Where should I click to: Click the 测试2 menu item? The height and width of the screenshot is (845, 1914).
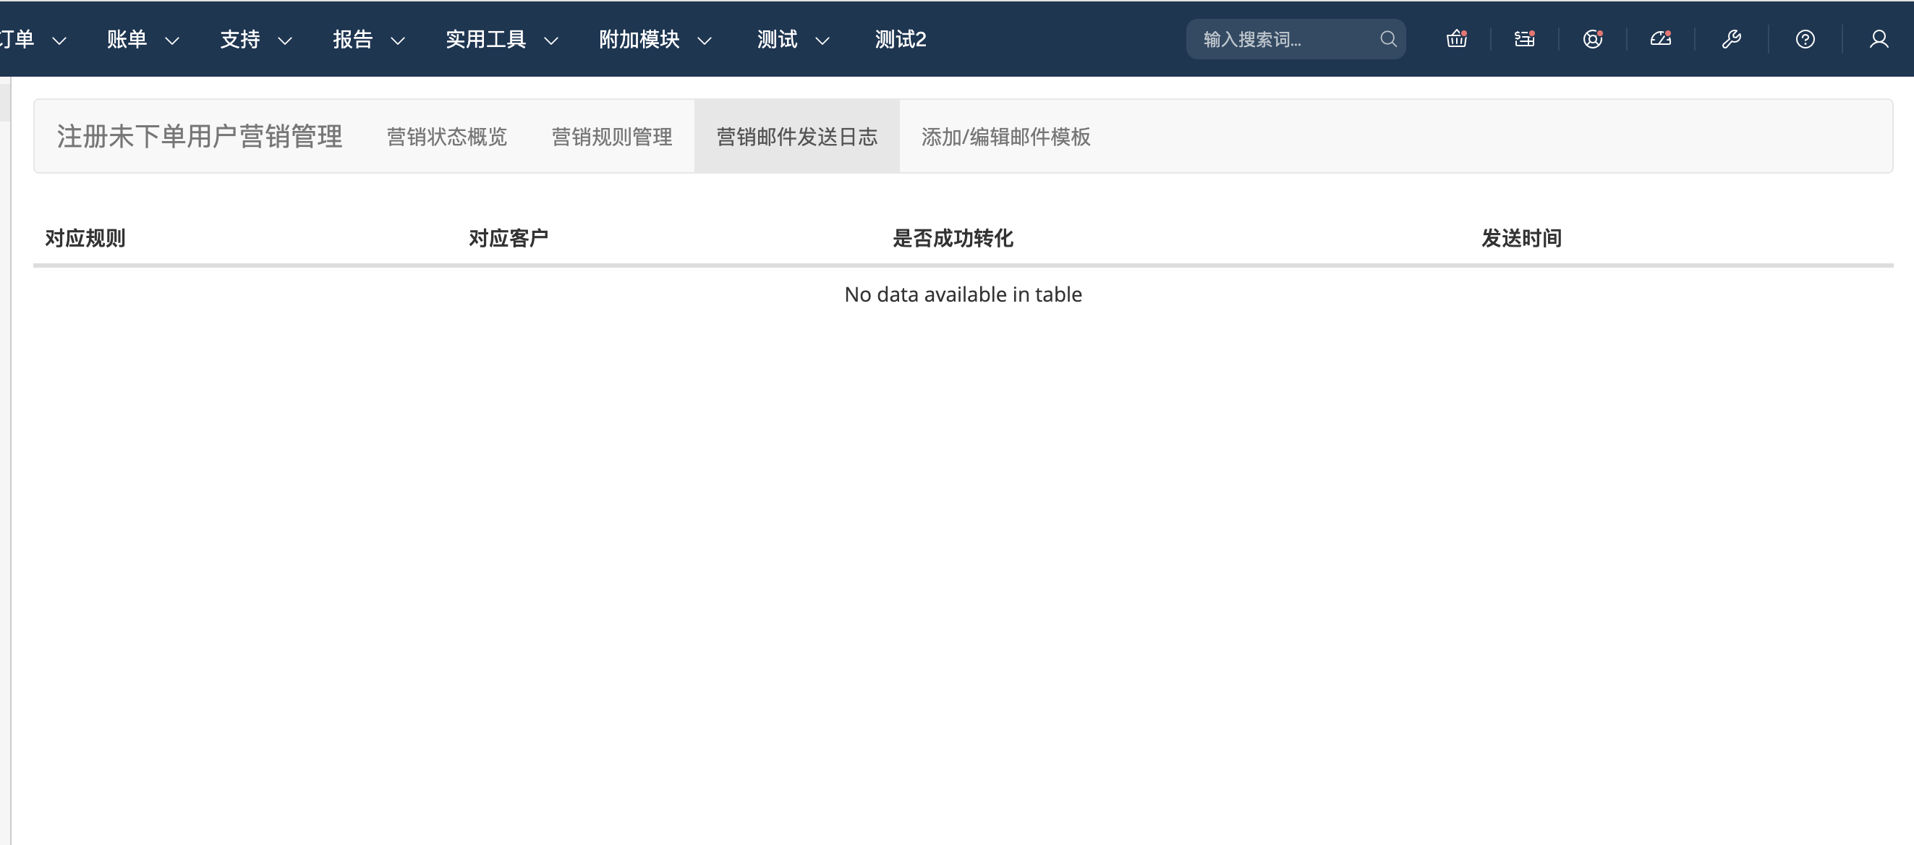coord(900,39)
